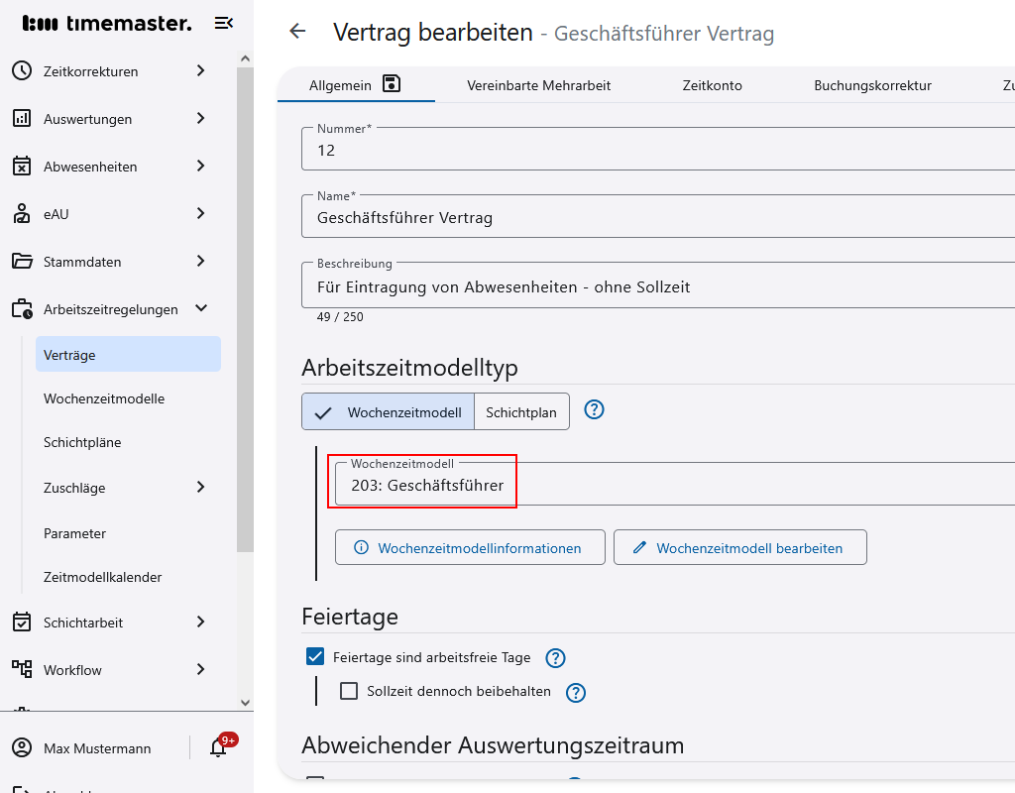This screenshot has width=1015, height=793.
Task: Click the Stammdaten folder icon
Action: tap(24, 261)
